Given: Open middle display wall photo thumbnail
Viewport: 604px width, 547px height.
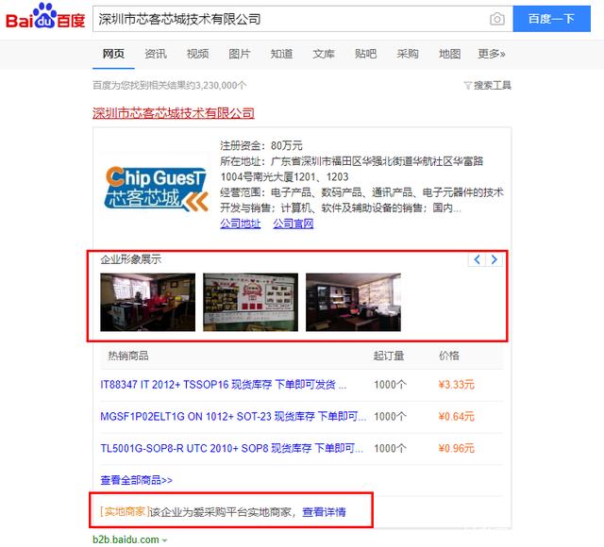Looking at the screenshot, I should point(250,302).
